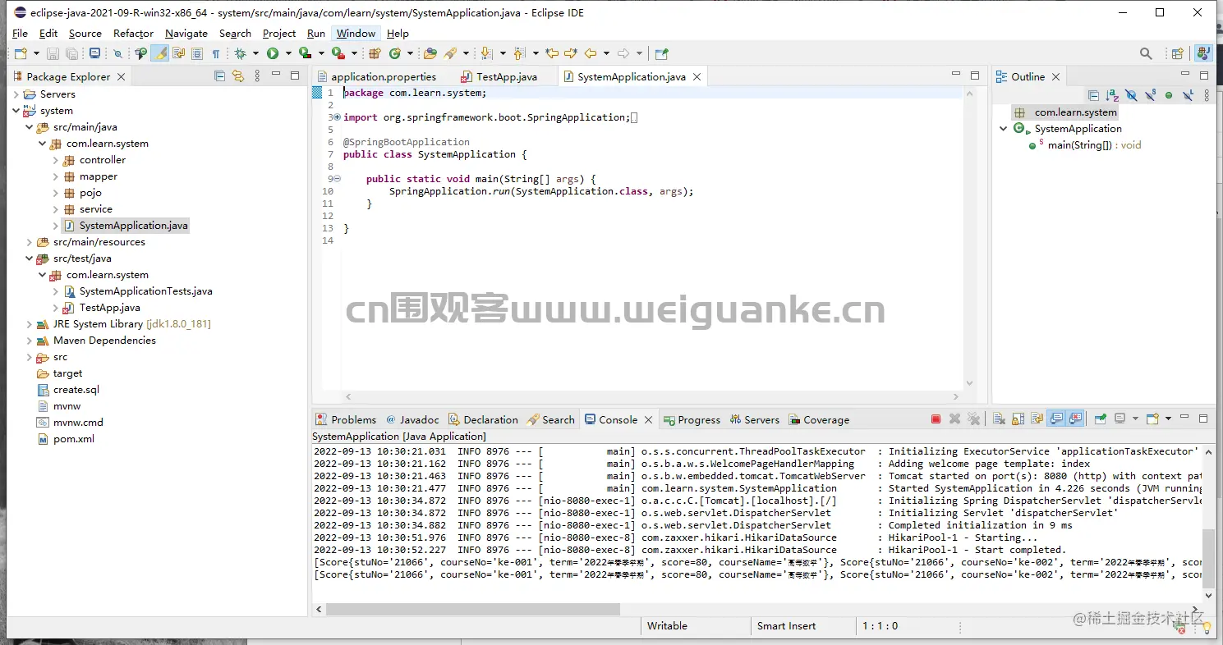Collapse SystemApplication class in Outline
The width and height of the screenshot is (1223, 645).
[x=1003, y=129]
